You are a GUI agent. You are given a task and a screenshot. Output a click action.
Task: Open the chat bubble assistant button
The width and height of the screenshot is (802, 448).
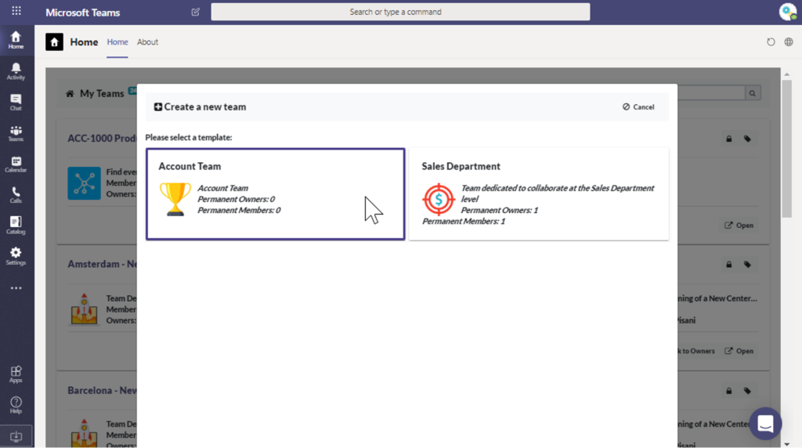765,424
